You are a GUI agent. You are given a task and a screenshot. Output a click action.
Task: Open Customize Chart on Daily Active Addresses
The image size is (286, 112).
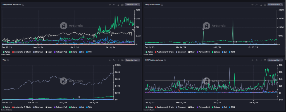click(x=132, y=5)
